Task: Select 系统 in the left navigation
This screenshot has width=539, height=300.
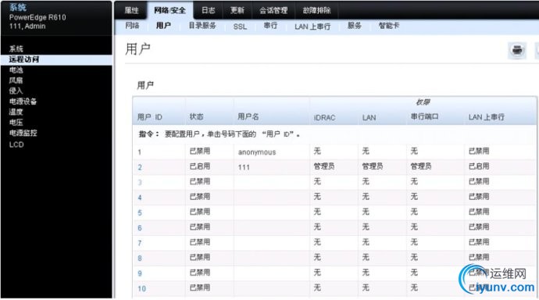Action: [16, 48]
